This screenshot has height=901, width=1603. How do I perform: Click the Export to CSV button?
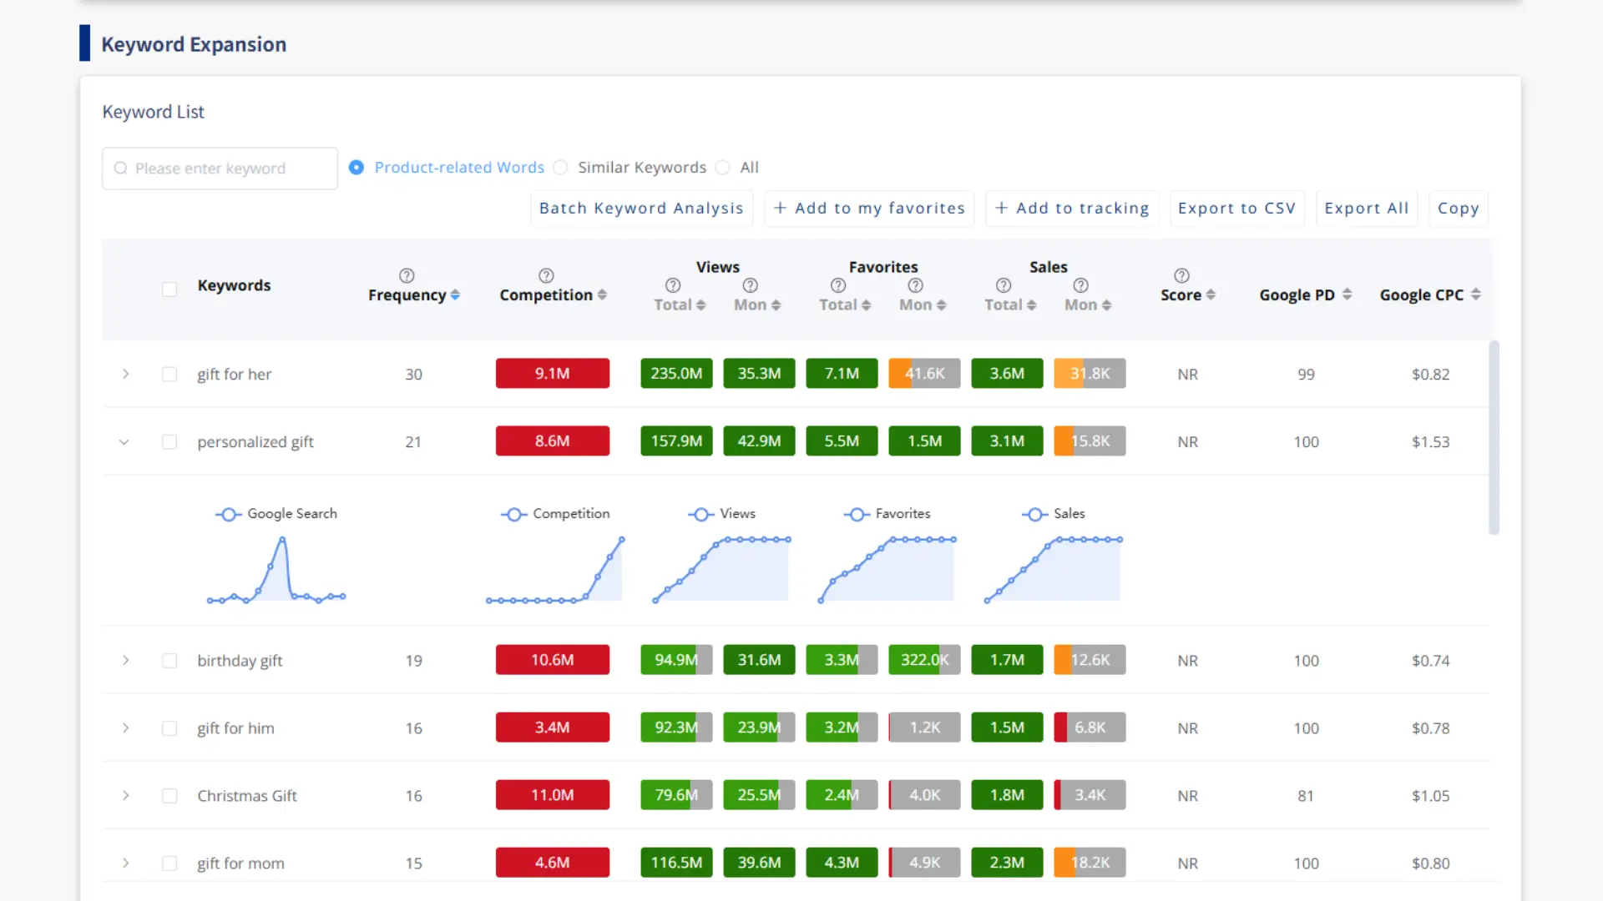pyautogui.click(x=1236, y=209)
